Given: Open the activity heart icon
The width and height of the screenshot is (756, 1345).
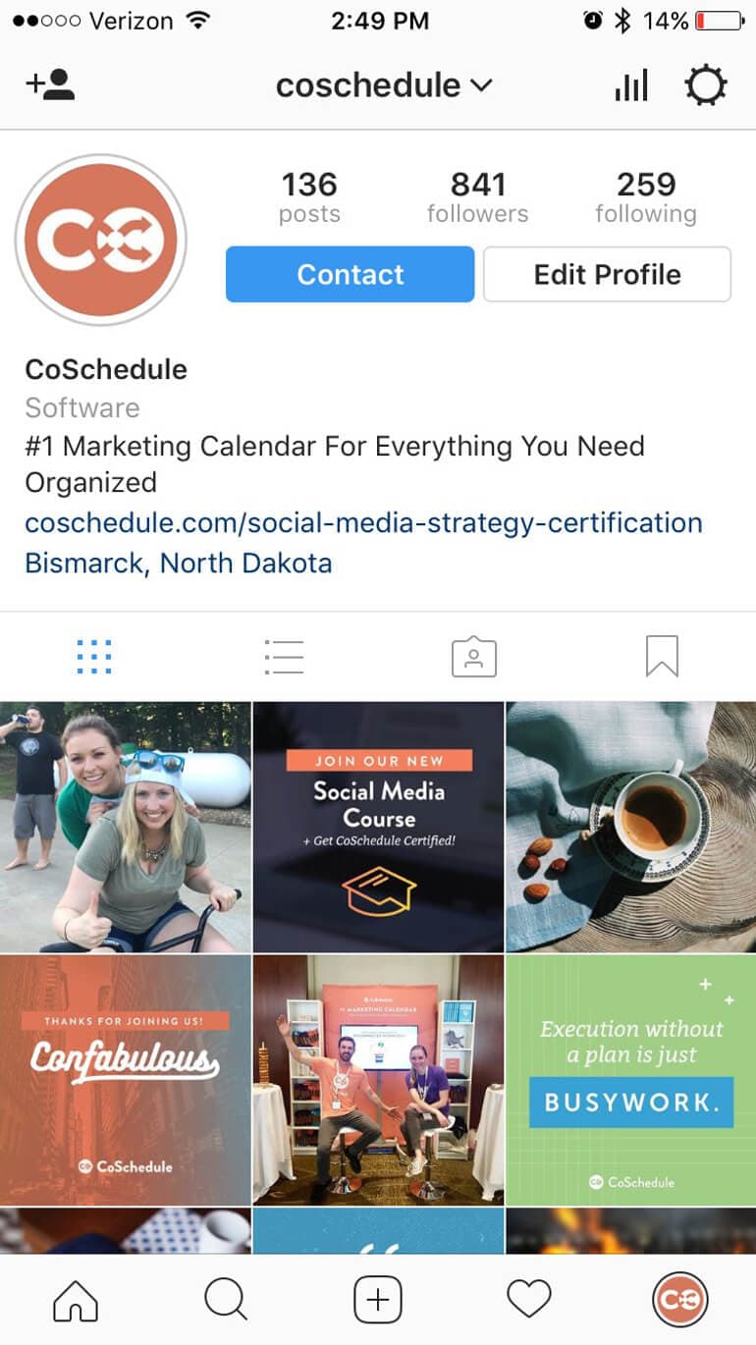Looking at the screenshot, I should click(x=529, y=1300).
